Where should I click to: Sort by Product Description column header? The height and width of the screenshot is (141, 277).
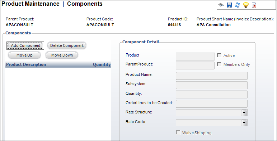point(26,64)
